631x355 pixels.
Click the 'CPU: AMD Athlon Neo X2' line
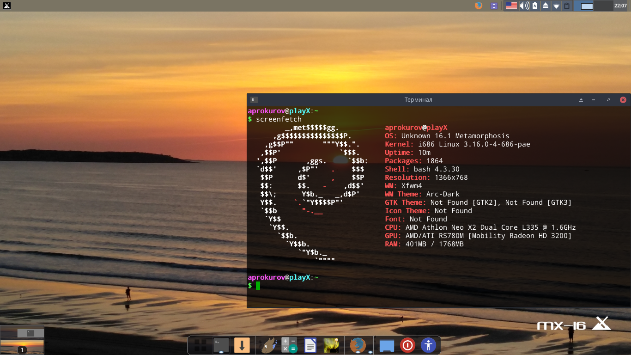tap(480, 227)
